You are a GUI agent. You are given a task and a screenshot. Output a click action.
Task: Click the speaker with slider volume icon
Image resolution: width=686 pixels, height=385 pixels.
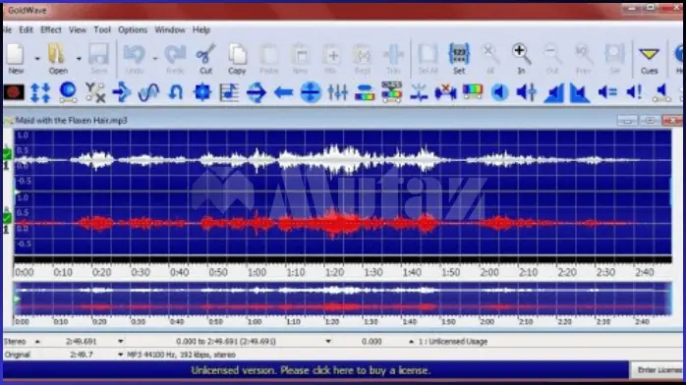click(527, 92)
